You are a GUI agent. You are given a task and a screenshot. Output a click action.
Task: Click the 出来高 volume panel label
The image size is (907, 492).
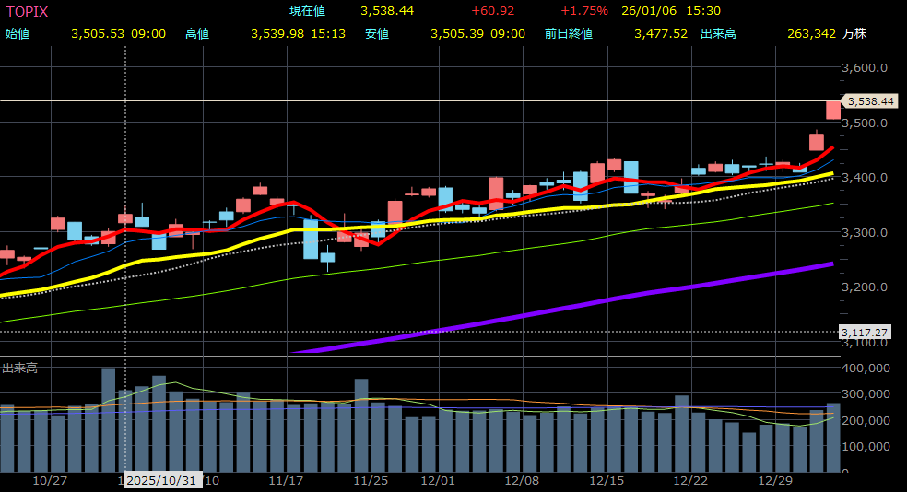[x=19, y=368]
